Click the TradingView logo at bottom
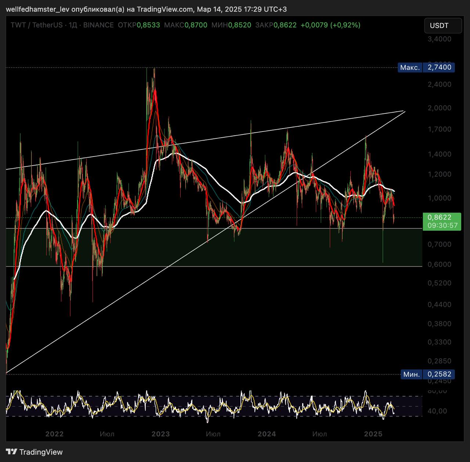The width and height of the screenshot is (470, 462). [x=34, y=452]
